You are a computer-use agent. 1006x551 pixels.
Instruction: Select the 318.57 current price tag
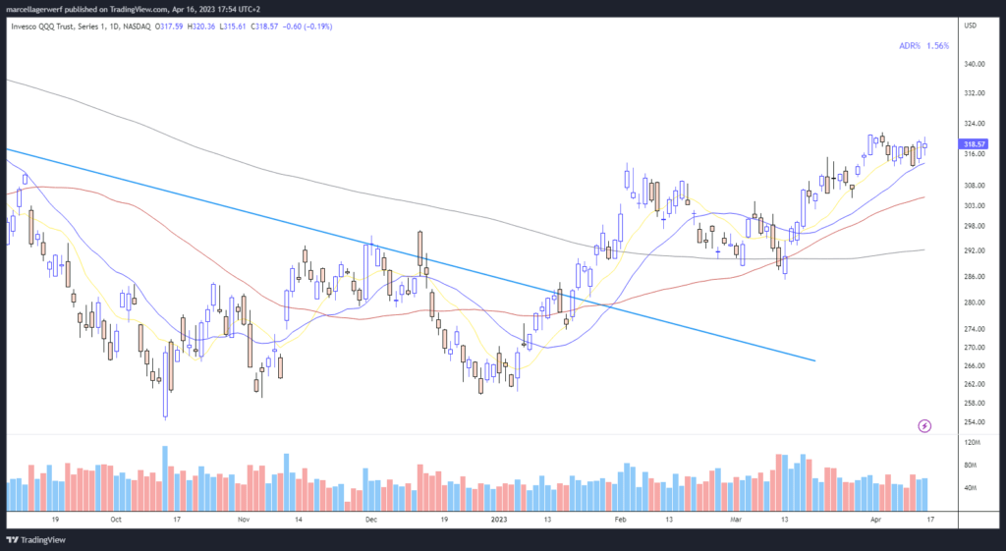974,144
